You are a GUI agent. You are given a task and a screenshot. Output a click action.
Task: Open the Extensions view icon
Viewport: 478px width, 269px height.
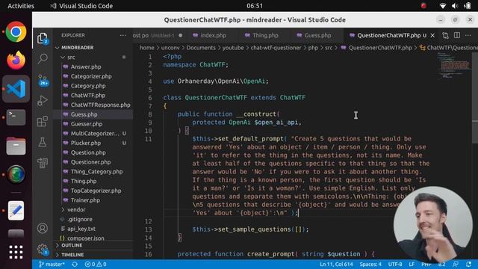43,121
